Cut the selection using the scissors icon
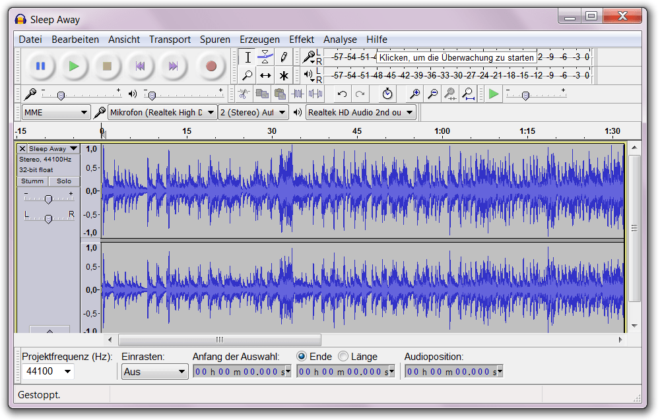Viewport: 660px width, 420px height. [x=245, y=94]
